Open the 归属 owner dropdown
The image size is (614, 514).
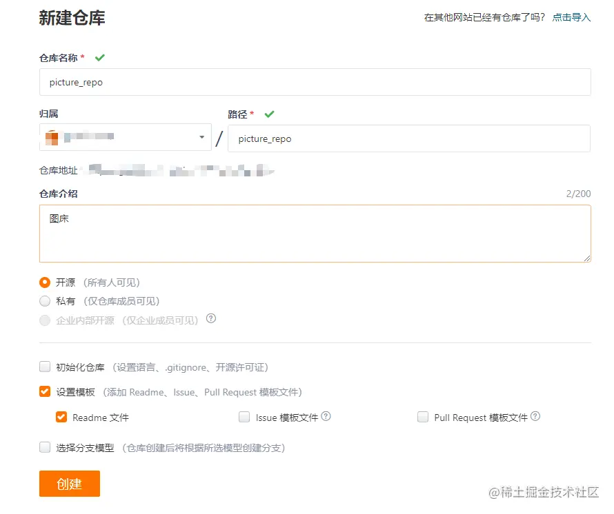click(126, 137)
